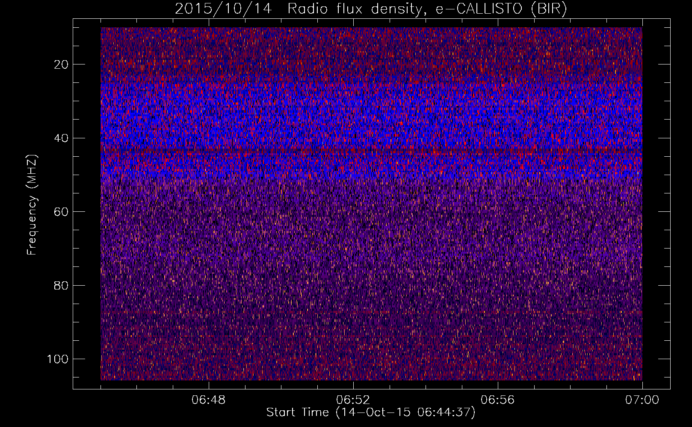Click the "100" frequency tick label

(x=58, y=359)
